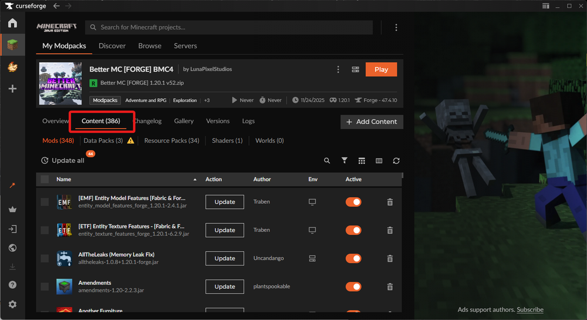Click the server pack icon next to Play
This screenshot has height=320, width=587.
tap(355, 70)
